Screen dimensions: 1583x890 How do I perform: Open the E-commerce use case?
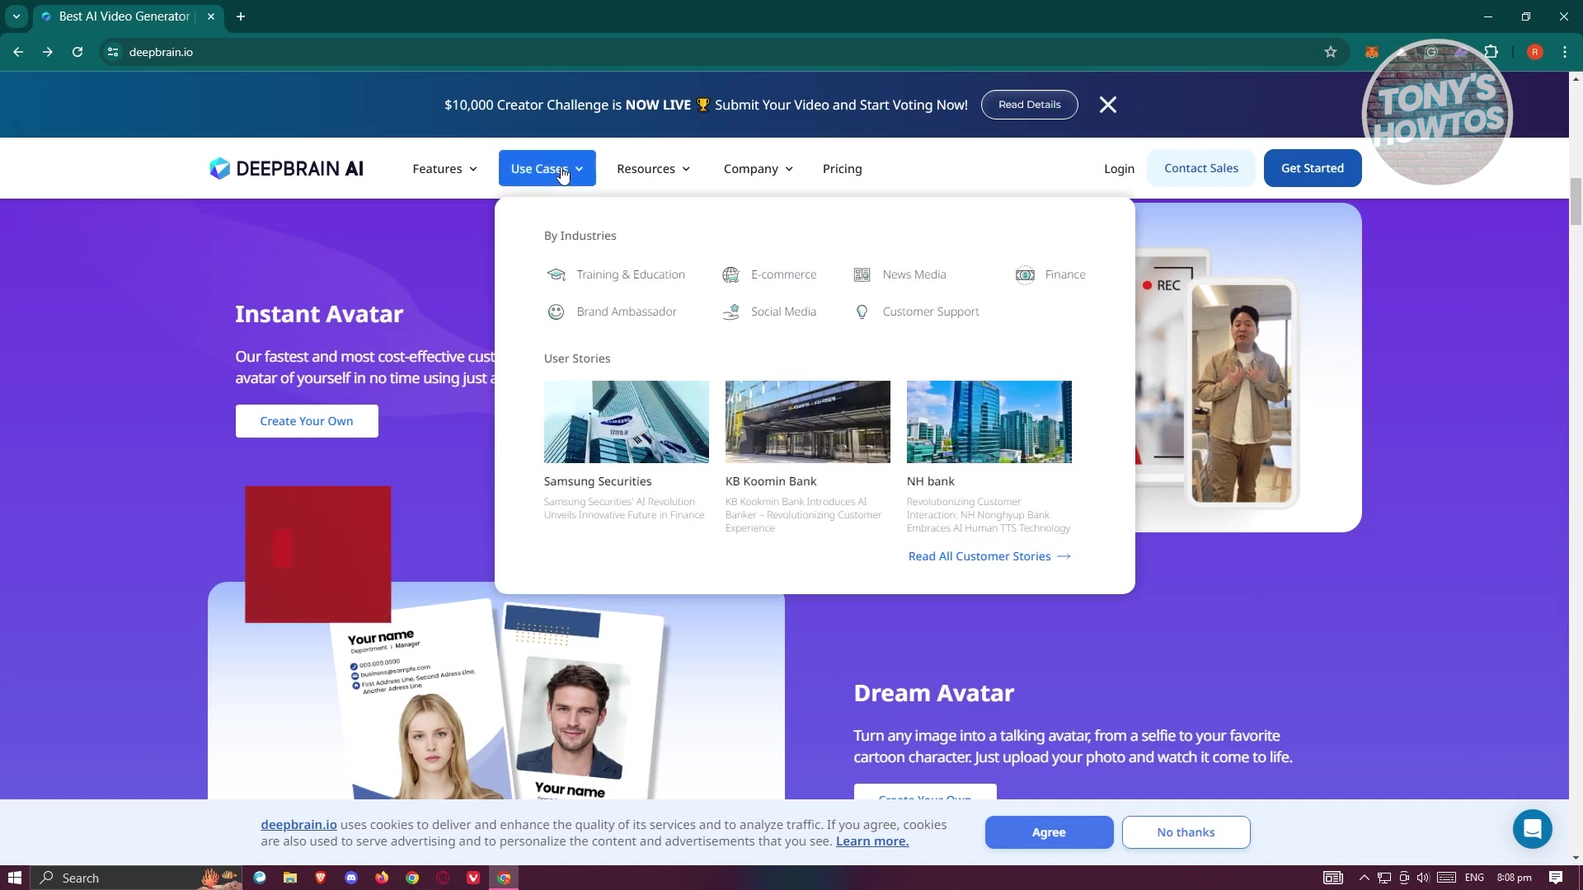pos(783,274)
